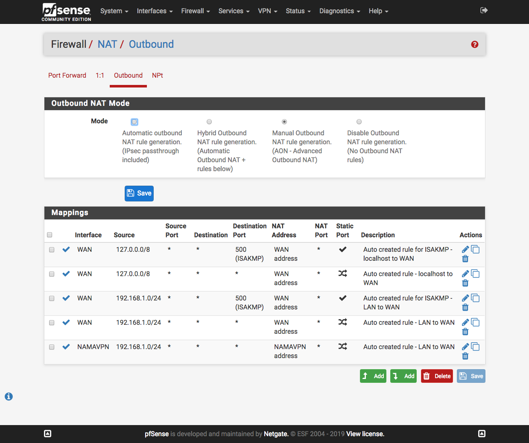Switch to the Port Forward tab
Viewport: 529px width, 443px height.
67,75
